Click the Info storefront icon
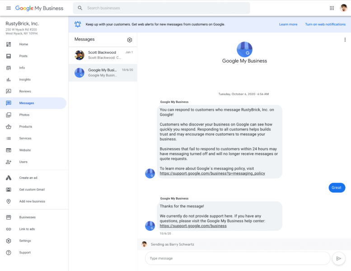This screenshot has width=351, height=271. 9,68
